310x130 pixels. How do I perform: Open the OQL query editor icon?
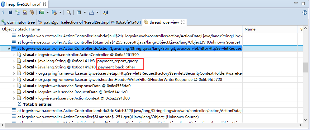click(x=25, y=13)
